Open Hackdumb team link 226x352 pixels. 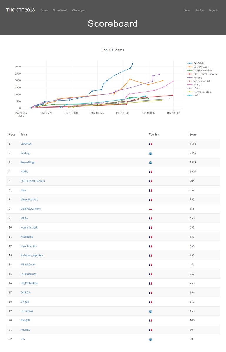[27, 237]
